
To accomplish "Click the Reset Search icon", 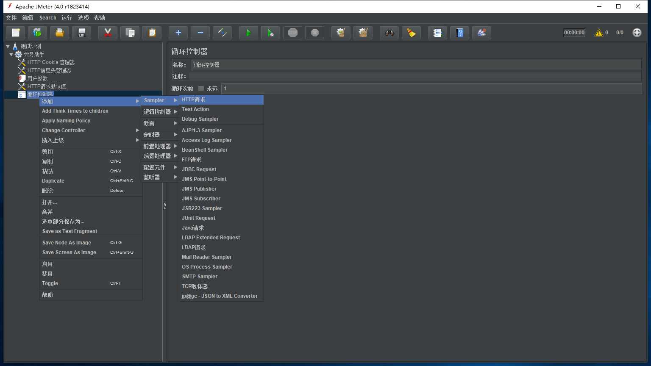I will pyautogui.click(x=411, y=33).
